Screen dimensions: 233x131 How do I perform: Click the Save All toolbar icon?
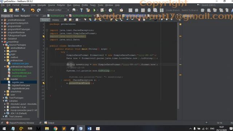coord(23,10)
